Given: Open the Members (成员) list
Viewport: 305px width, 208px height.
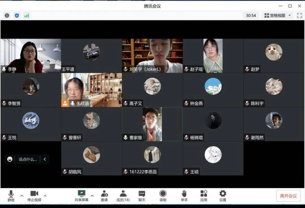Looking at the screenshot, I should point(123,196).
